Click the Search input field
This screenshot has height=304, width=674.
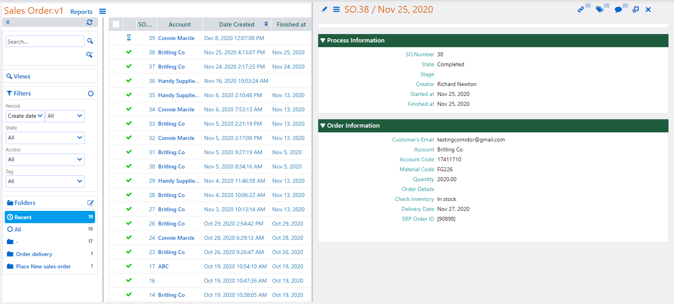(45, 42)
